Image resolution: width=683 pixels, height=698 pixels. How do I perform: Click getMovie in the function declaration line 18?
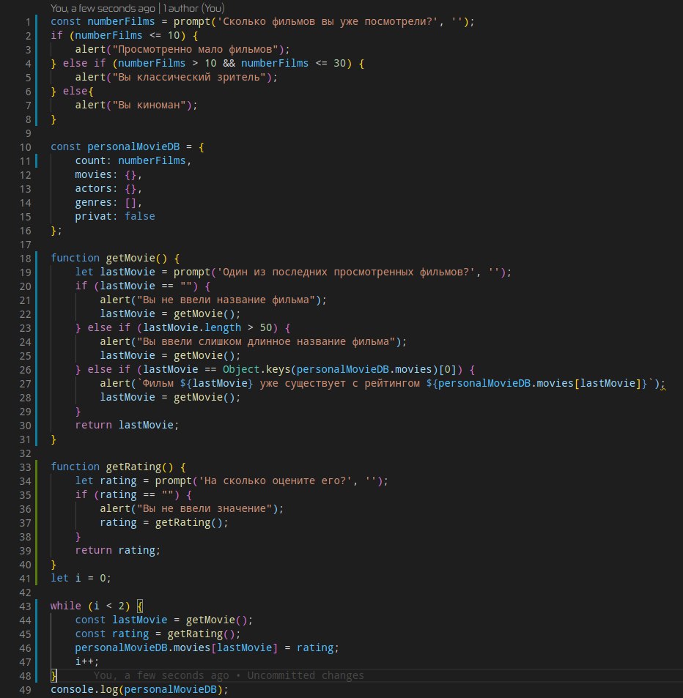tap(130, 259)
